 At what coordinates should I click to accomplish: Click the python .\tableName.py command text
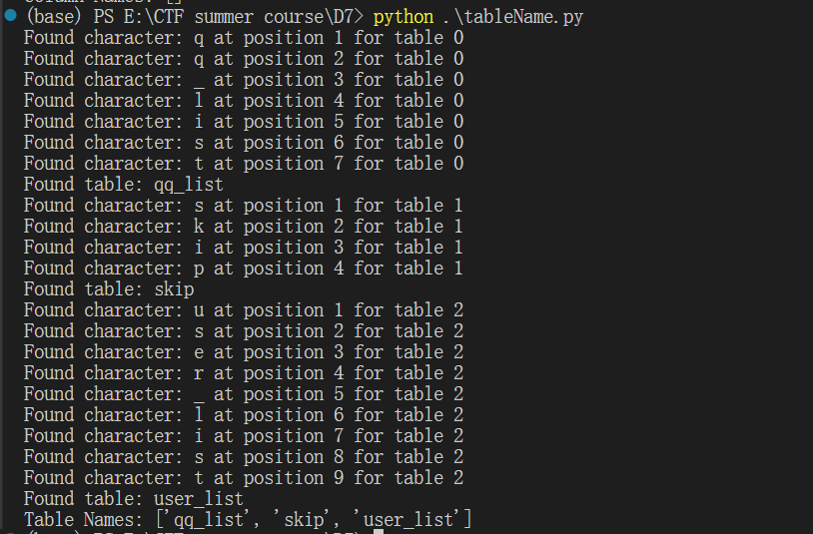pos(478,17)
